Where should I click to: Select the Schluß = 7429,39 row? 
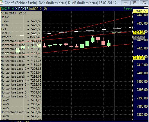point(21,33)
